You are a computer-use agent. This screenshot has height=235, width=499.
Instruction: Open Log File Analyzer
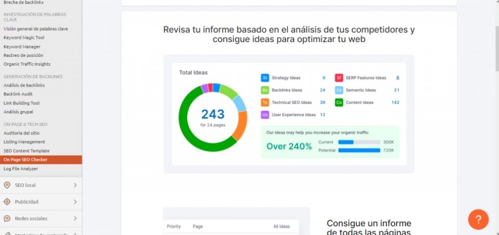(x=20, y=168)
